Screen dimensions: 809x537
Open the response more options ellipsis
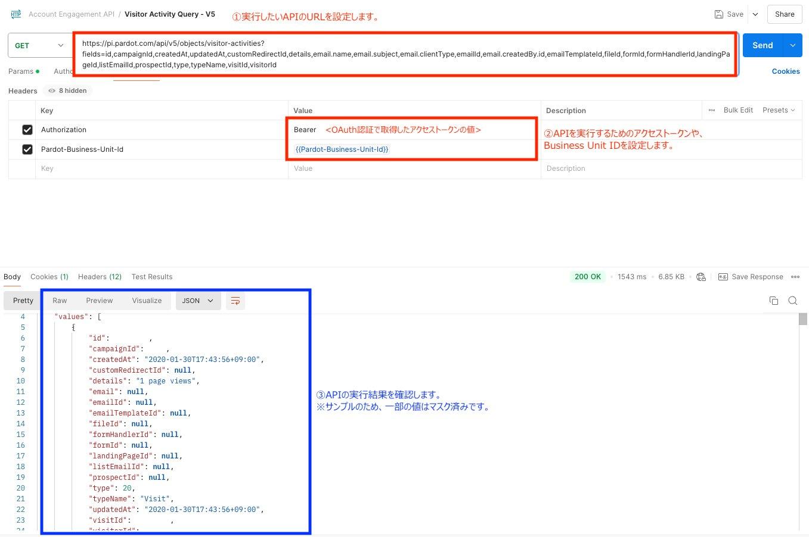[x=795, y=277]
